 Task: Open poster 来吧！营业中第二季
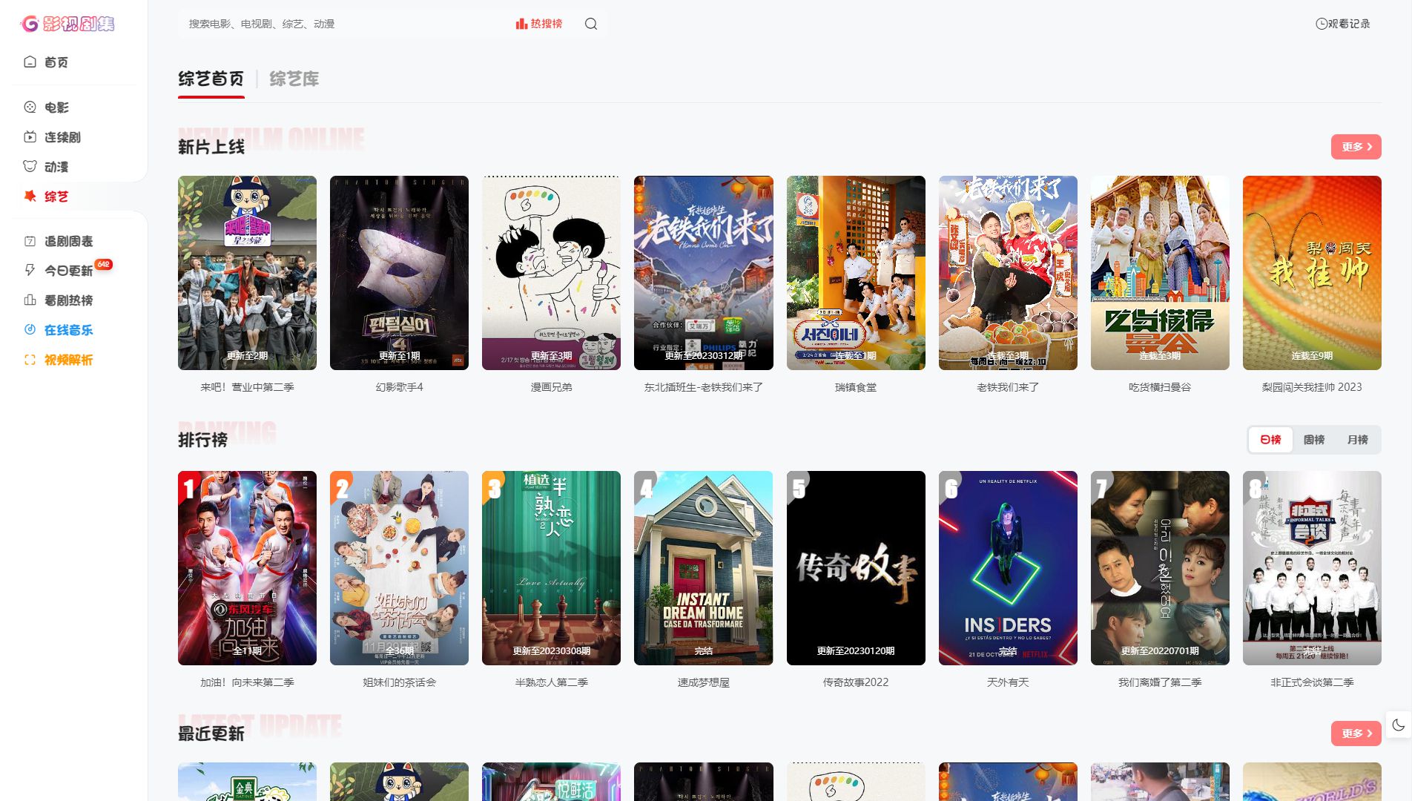(x=247, y=273)
